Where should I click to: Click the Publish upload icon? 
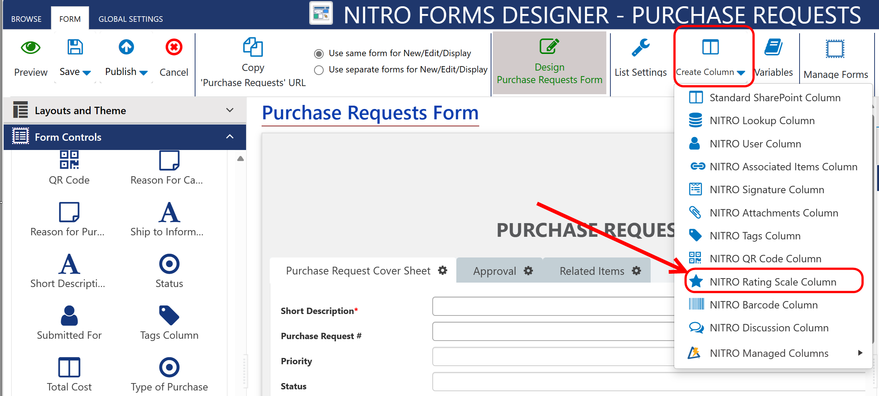coord(126,47)
